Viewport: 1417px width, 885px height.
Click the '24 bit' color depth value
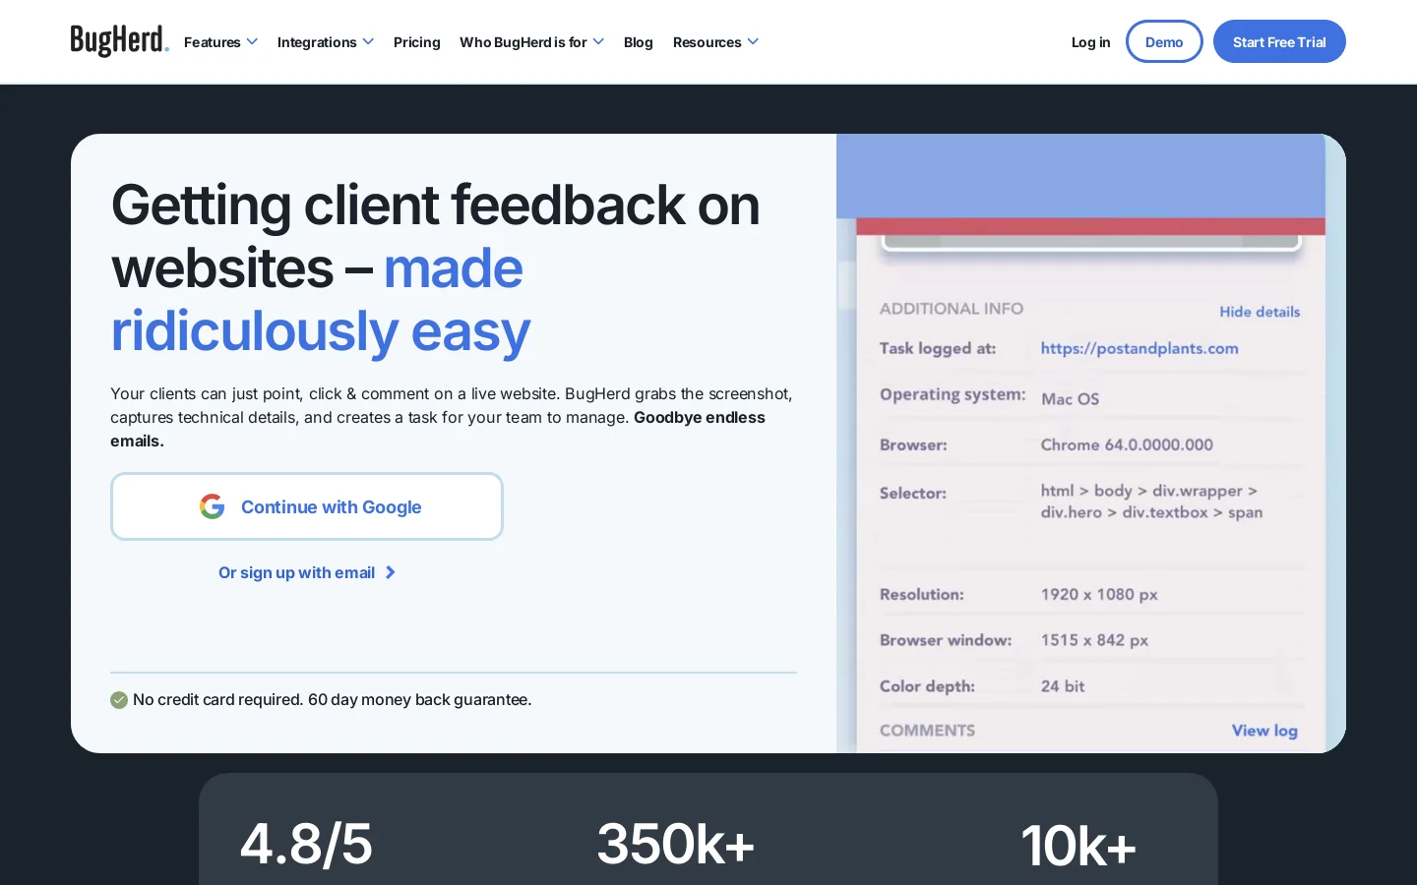[x=1063, y=686]
